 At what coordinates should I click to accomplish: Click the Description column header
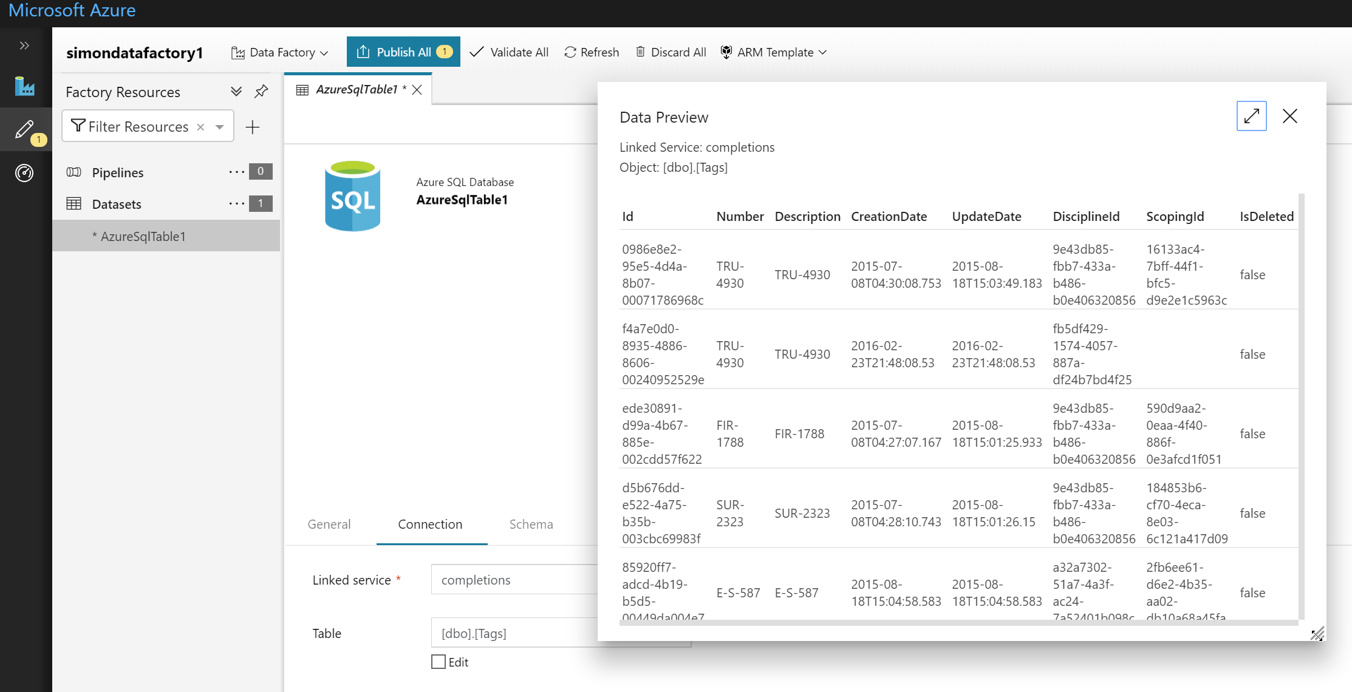click(x=807, y=217)
